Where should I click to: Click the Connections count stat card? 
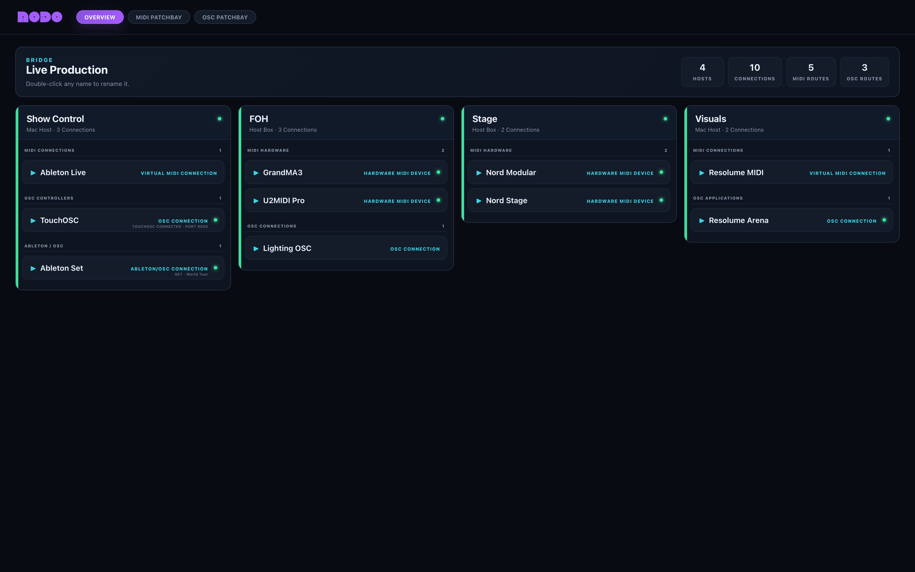[755, 72]
